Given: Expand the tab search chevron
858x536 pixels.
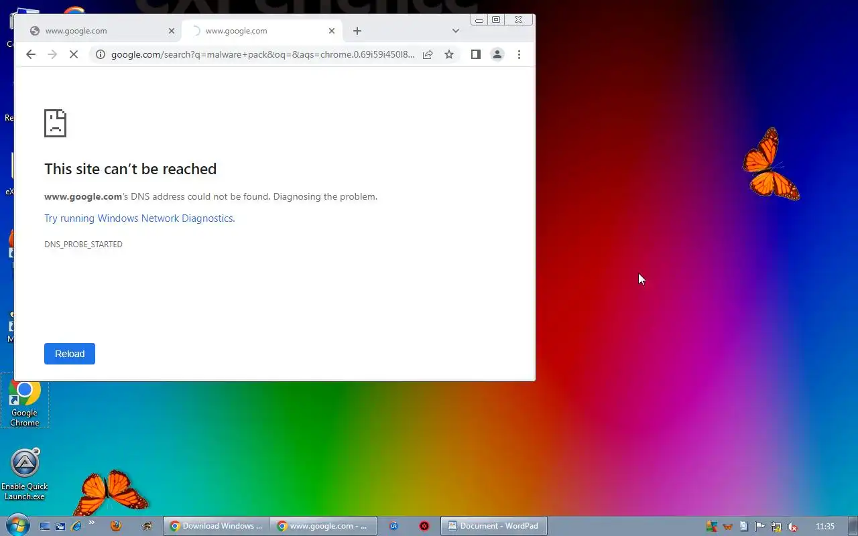Looking at the screenshot, I should [456, 31].
